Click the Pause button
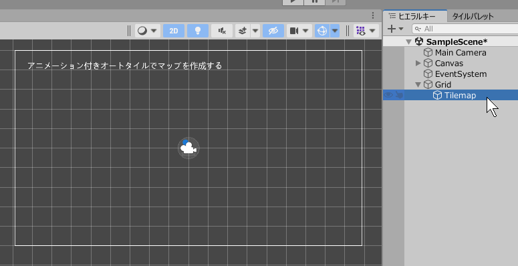Image resolution: width=518 pixels, height=266 pixels. click(314, 2)
